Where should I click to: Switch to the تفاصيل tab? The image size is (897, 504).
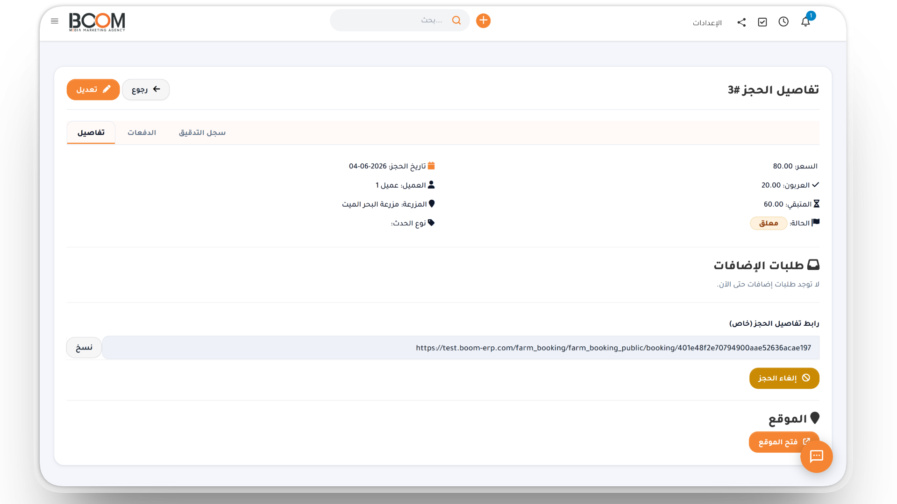tap(91, 133)
